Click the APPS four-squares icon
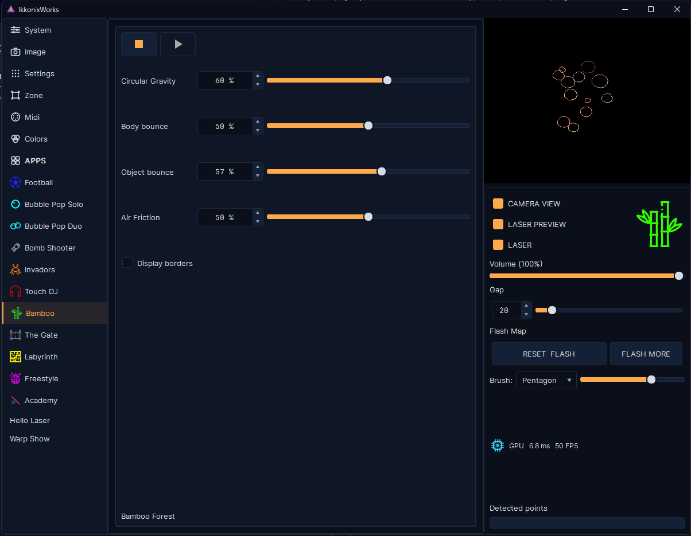The height and width of the screenshot is (536, 691). tap(15, 161)
